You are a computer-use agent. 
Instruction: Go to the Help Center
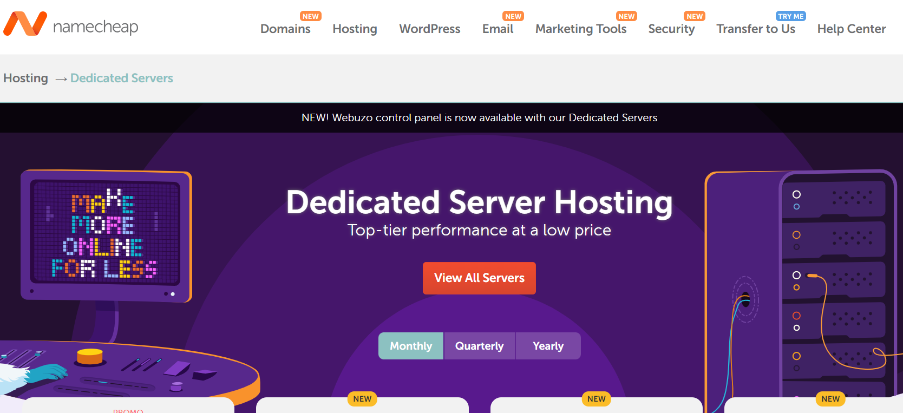coord(852,29)
